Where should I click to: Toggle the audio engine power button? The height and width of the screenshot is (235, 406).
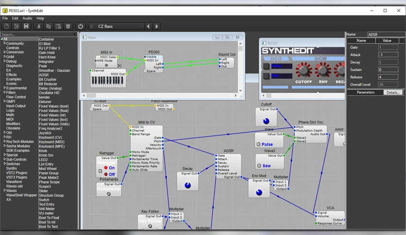coord(81,26)
